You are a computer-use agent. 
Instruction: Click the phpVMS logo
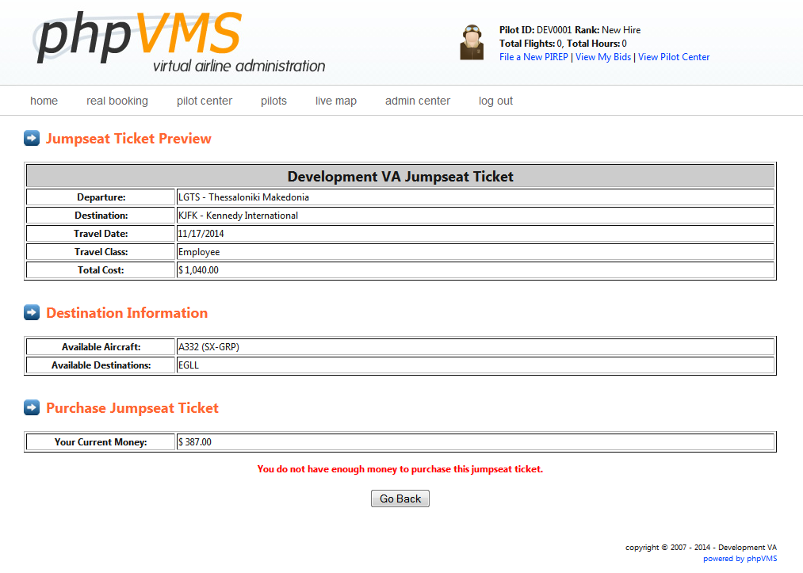pyautogui.click(x=179, y=42)
